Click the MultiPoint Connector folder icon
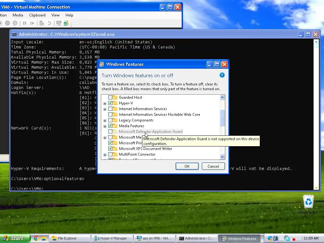Screen dimensions: 324x243 click(115, 154)
